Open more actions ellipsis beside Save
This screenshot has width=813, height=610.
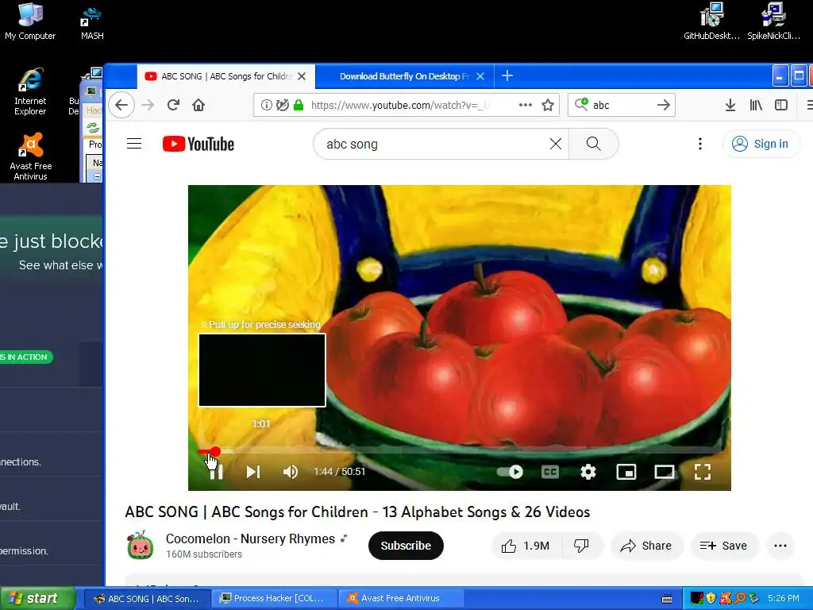point(780,546)
